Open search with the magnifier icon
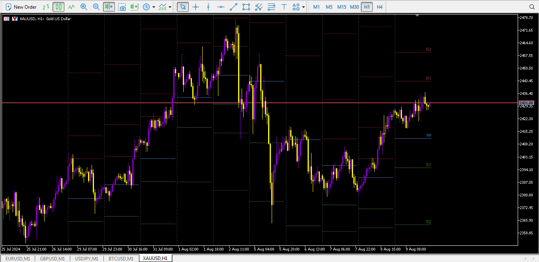Viewport: 539px width, 262px height. 531,7
